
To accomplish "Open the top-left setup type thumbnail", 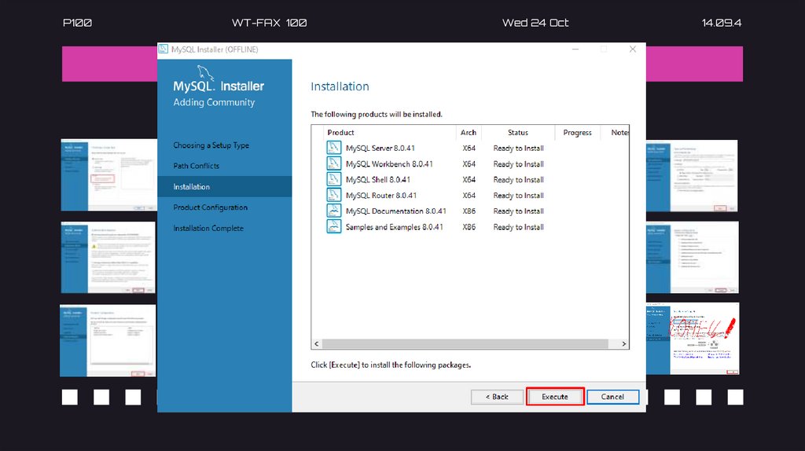I will coord(108,174).
